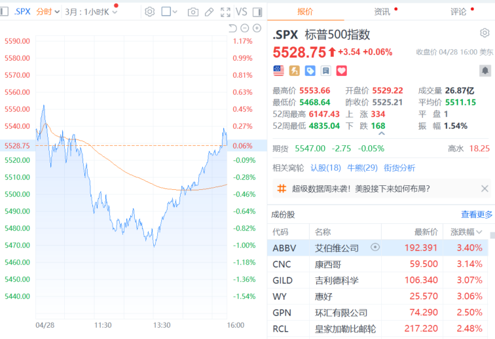495x339 pixels.
Task: Open the chart layout dropdown
Action: coord(170,12)
